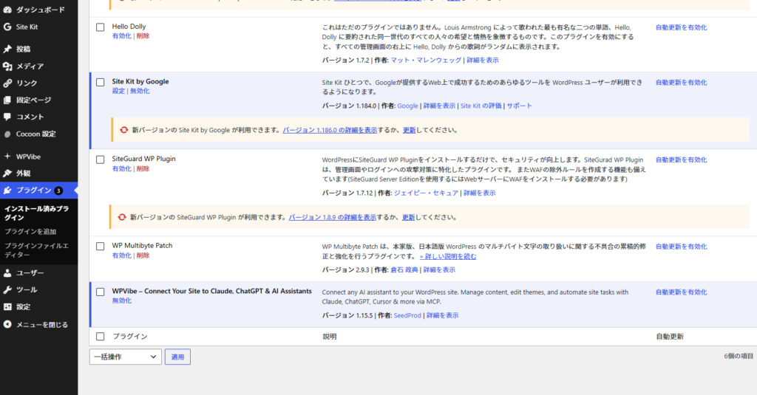Open the SeedProd author link
The image size is (757, 395).
[407, 315]
